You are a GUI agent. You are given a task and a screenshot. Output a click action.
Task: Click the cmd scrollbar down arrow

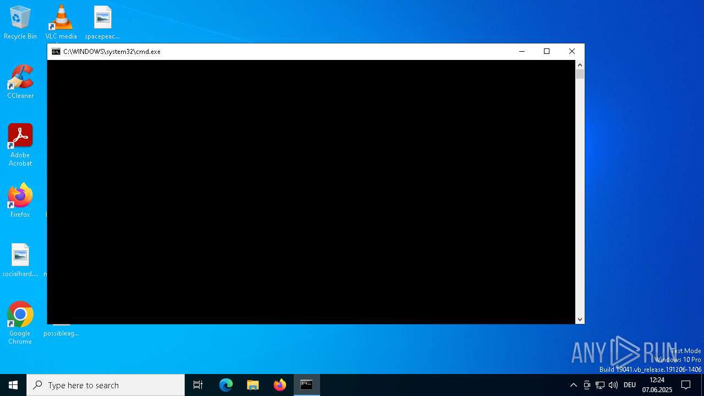(x=580, y=319)
